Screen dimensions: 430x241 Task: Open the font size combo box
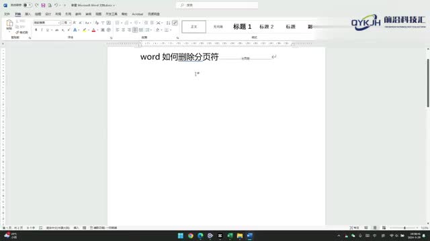[x=66, y=23]
